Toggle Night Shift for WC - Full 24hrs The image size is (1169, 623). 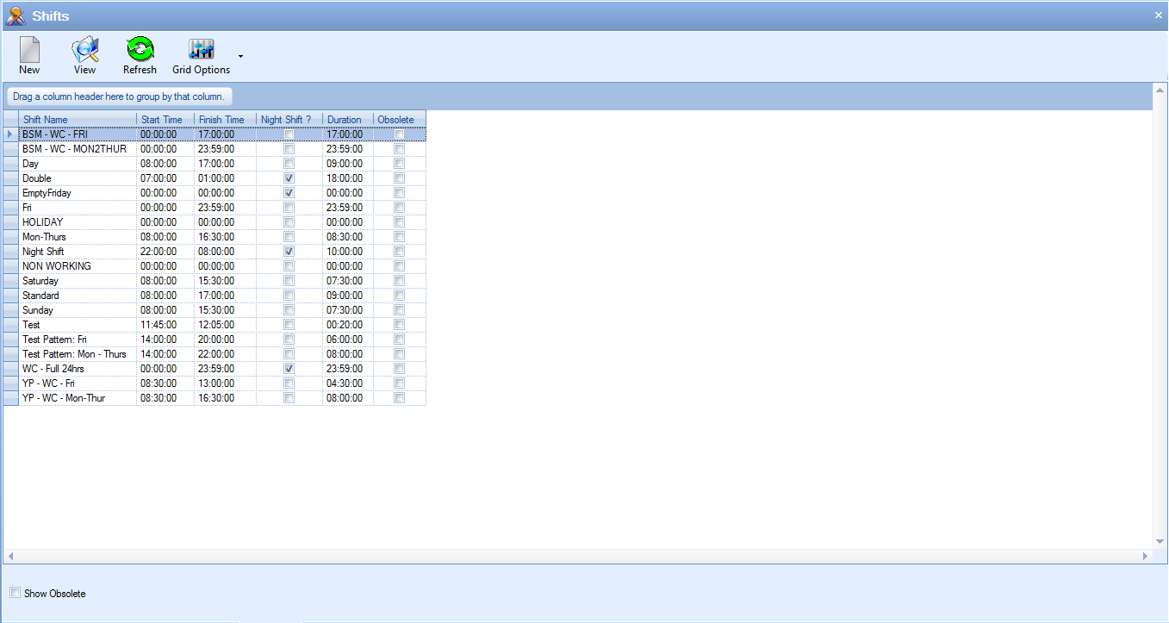pyautogui.click(x=289, y=369)
